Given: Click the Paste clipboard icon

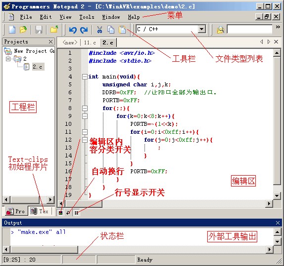Looking at the screenshot, I should click(122, 30).
